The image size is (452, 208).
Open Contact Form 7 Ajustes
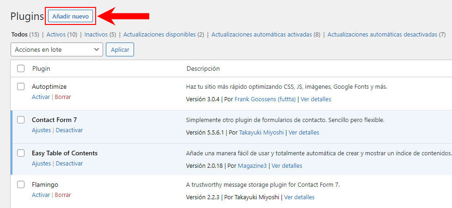pos(41,130)
